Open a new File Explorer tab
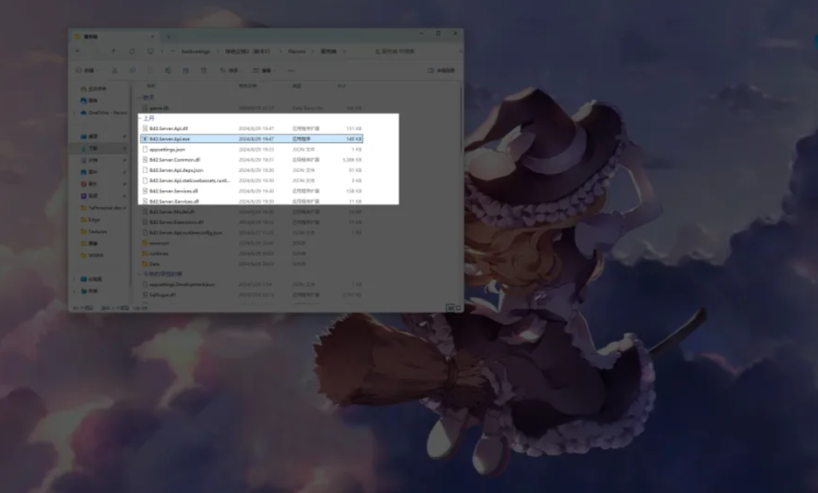Viewport: 818px width, 493px height. [x=168, y=37]
